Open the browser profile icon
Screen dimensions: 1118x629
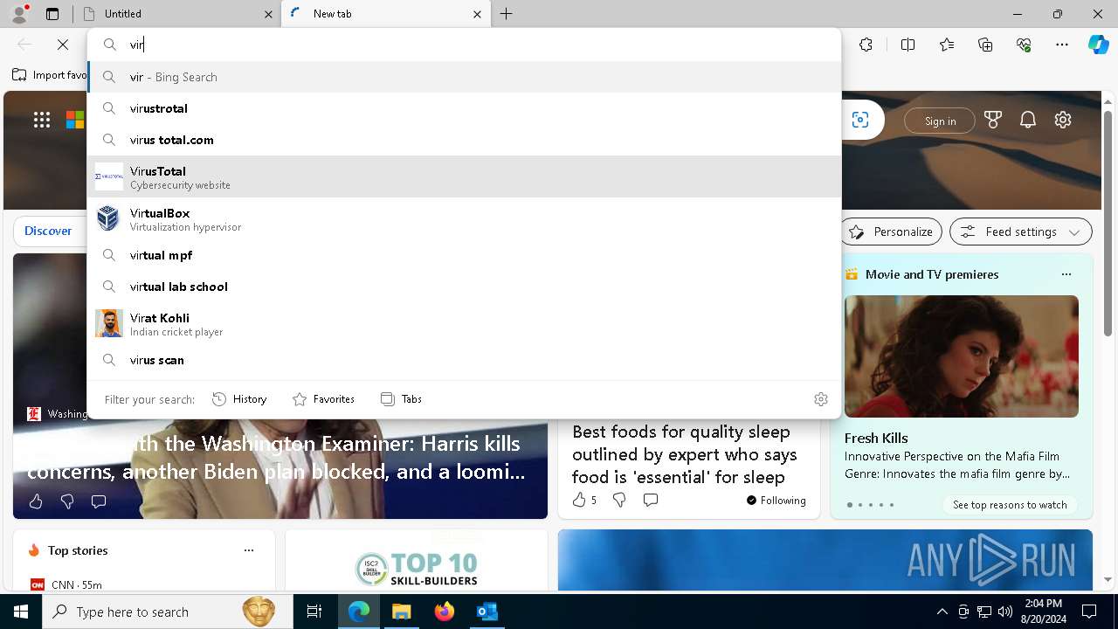(19, 13)
